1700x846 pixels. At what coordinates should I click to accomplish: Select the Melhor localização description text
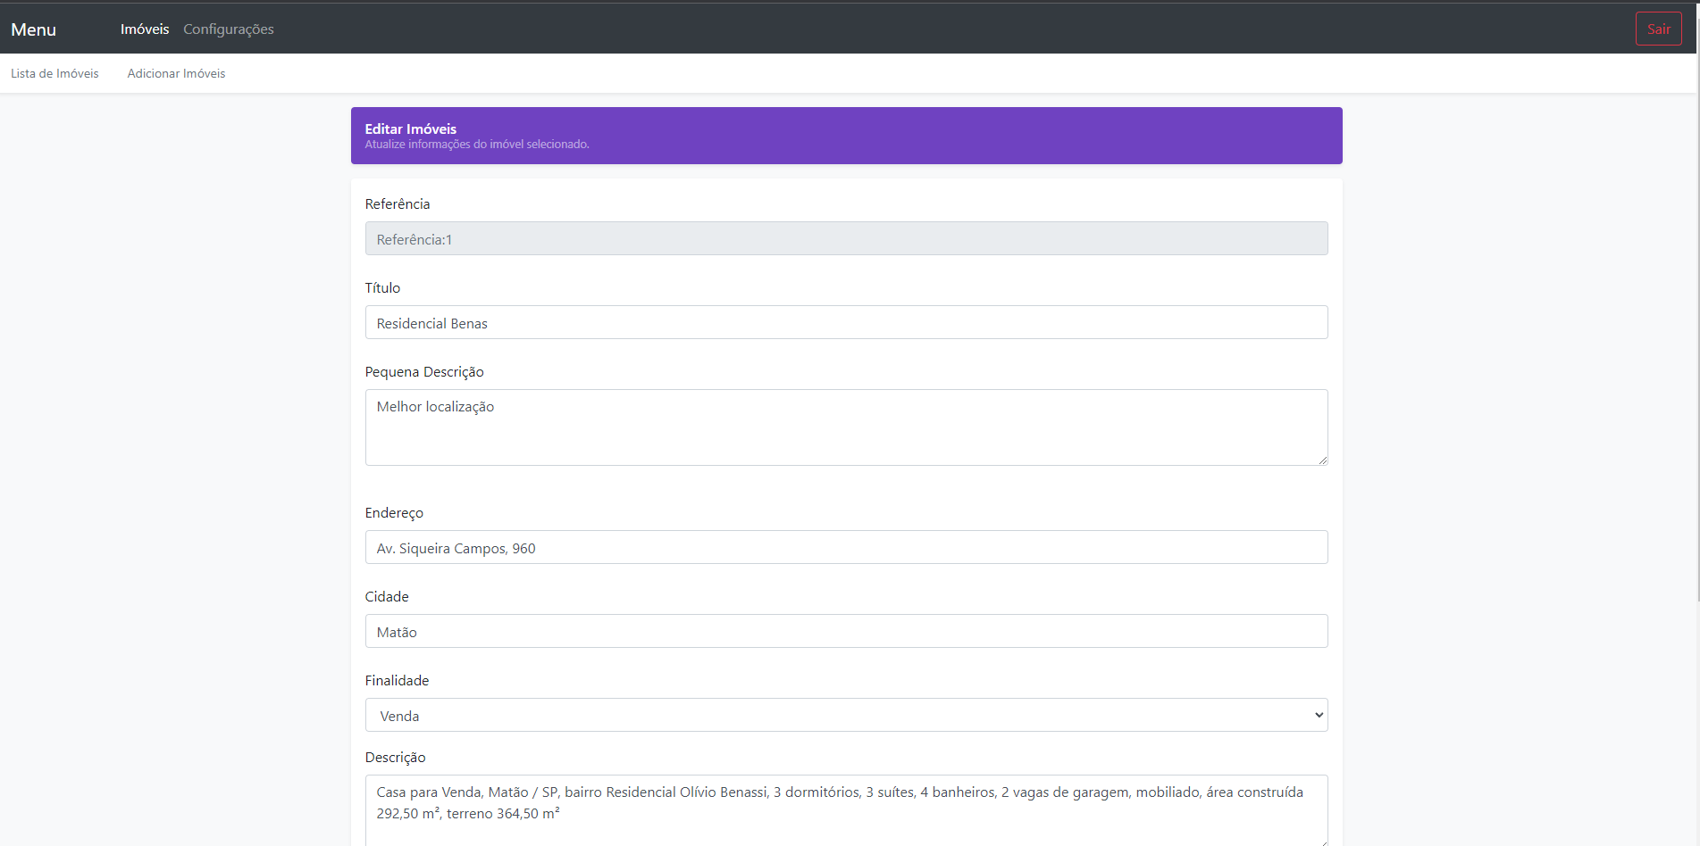pyautogui.click(x=435, y=406)
